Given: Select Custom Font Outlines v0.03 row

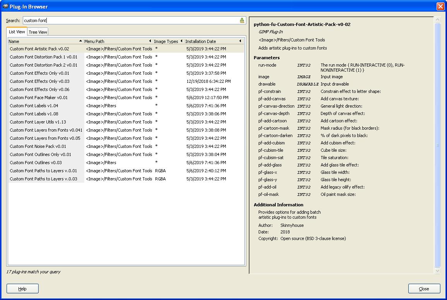Looking at the screenshot, I should [x=126, y=163].
